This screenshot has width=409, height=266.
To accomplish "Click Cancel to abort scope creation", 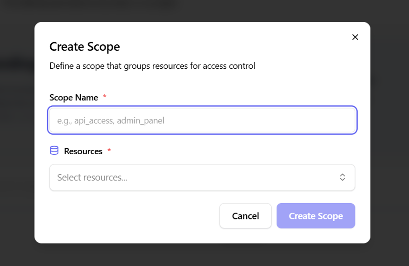I will click(x=245, y=216).
